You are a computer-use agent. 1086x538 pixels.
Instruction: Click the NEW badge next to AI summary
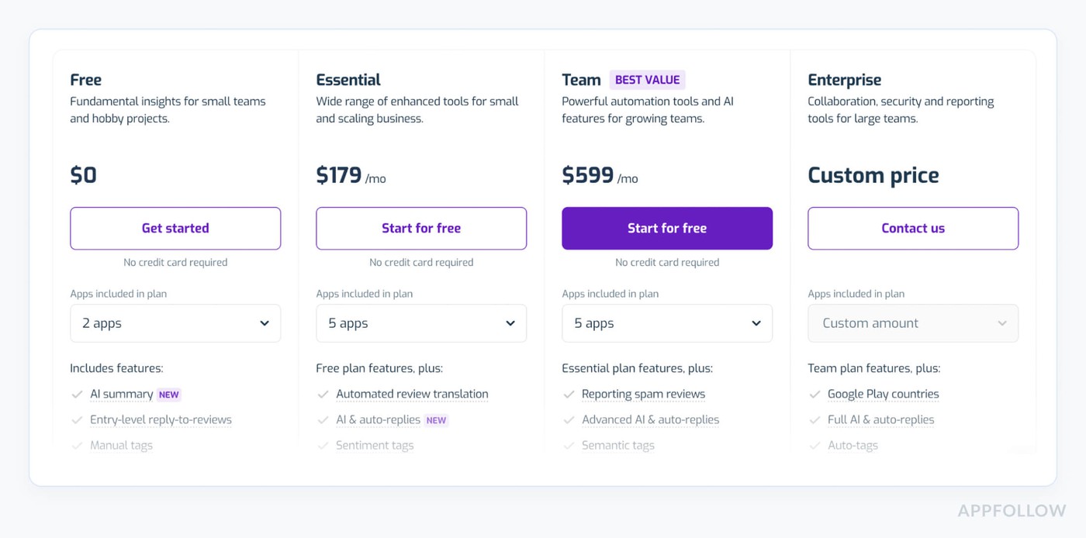[168, 394]
